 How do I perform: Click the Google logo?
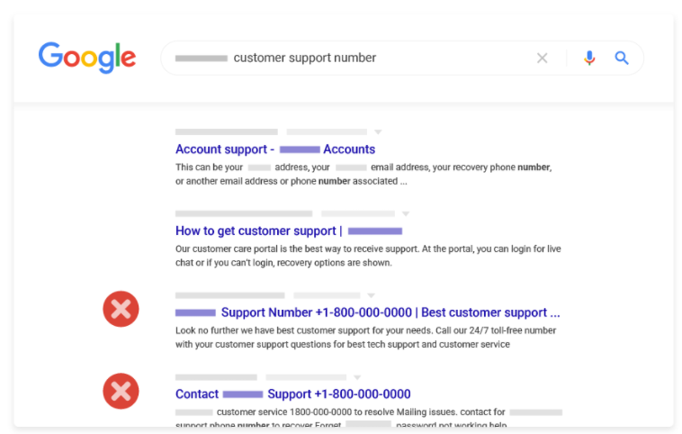[x=87, y=58]
